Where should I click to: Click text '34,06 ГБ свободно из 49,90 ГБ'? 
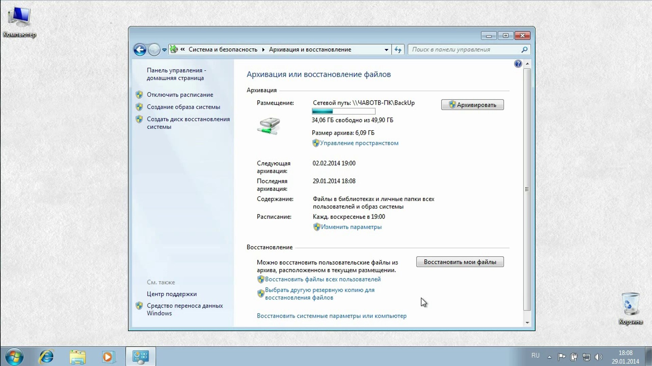(352, 120)
